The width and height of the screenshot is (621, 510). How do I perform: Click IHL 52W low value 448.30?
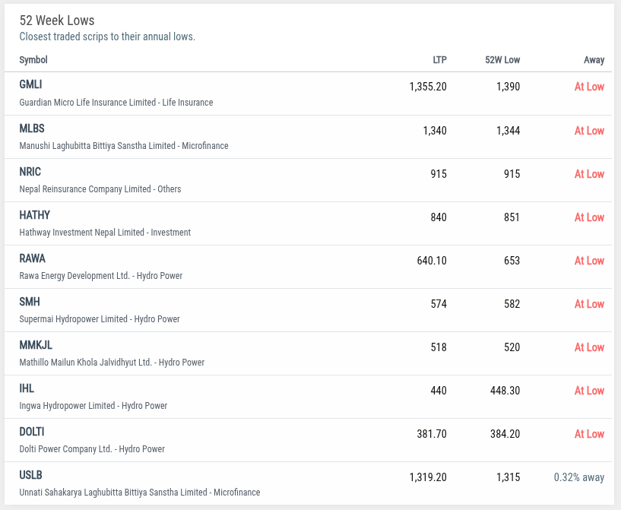[505, 391]
